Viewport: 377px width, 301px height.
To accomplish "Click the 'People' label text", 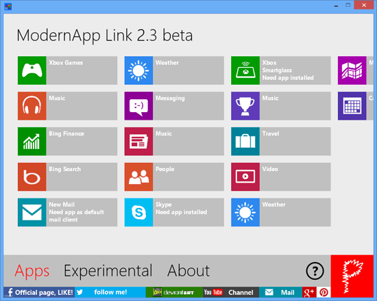I will pyautogui.click(x=165, y=169).
